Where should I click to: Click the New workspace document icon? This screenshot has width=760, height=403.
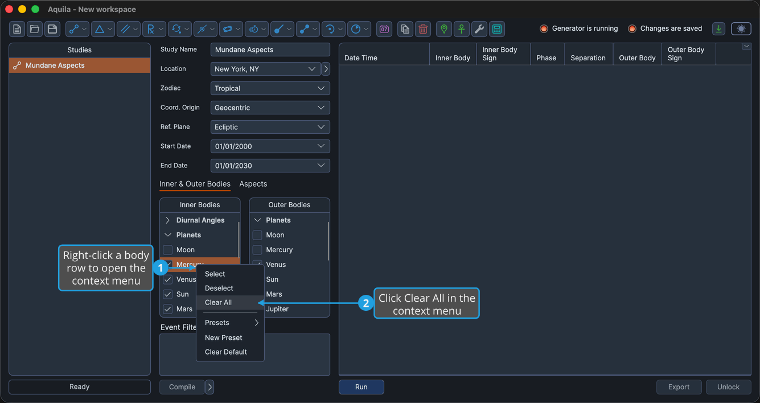tap(17, 29)
